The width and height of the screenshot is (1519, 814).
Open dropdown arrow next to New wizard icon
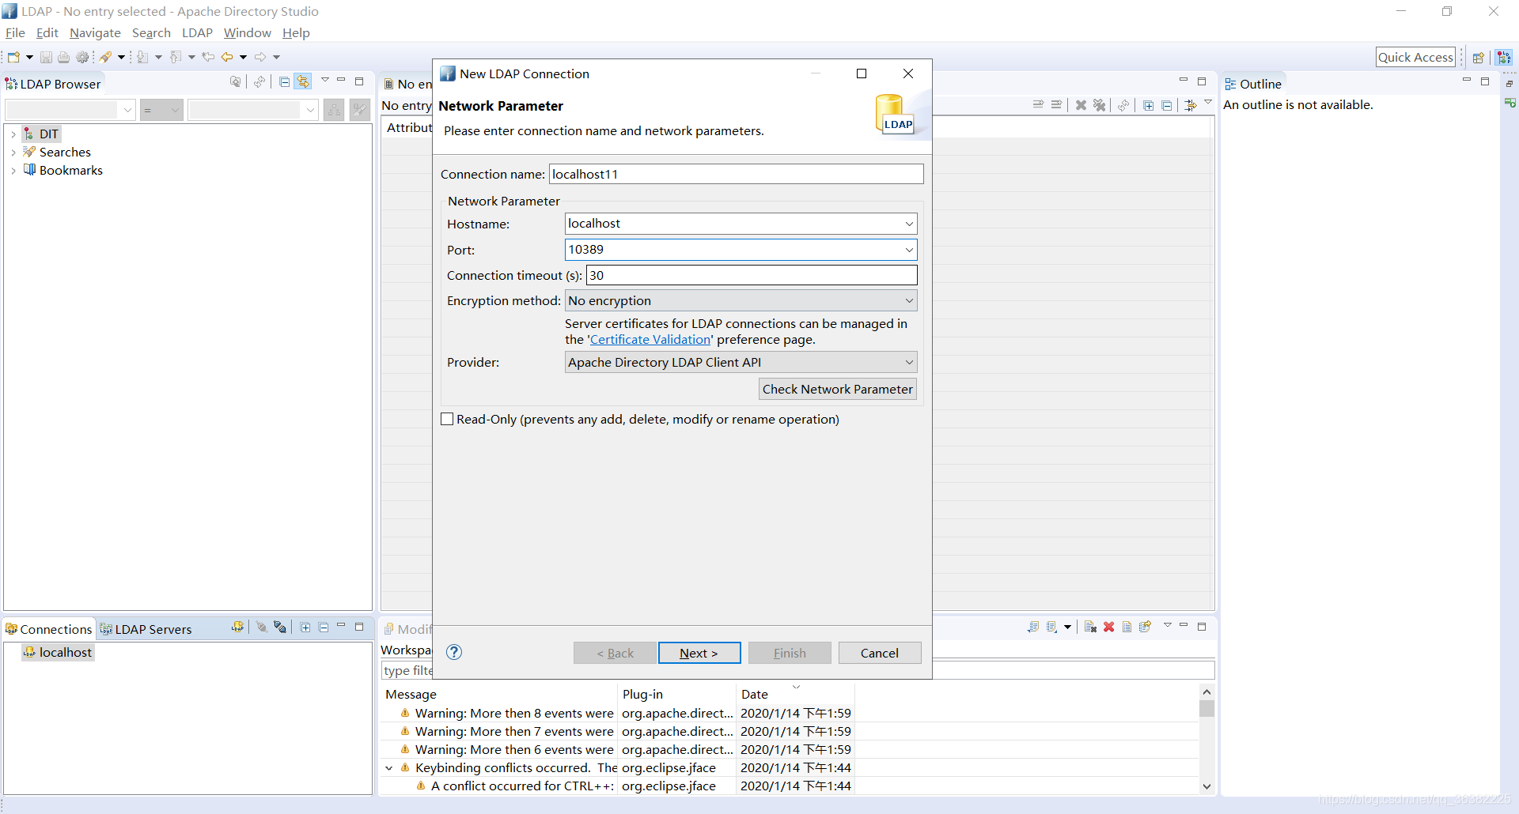point(29,57)
